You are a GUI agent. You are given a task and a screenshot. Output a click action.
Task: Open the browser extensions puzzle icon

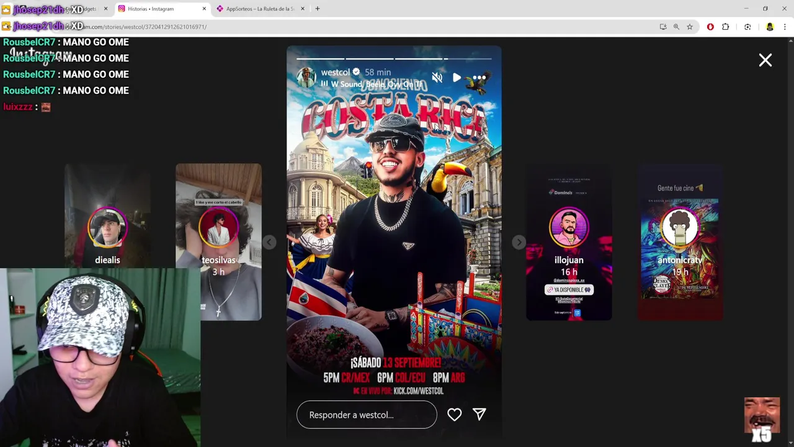point(726,27)
